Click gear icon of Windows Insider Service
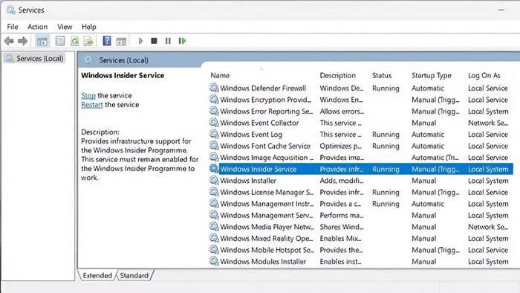This screenshot has width=520, height=293. point(214,169)
